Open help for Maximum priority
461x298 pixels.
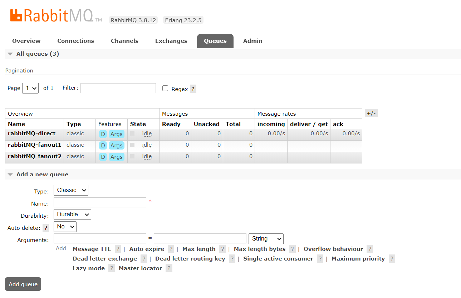[392, 259]
